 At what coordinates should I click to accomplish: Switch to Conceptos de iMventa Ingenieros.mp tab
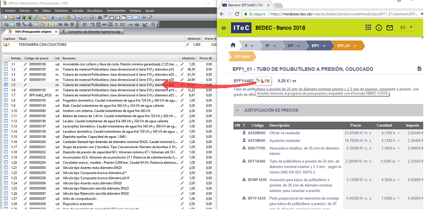(91, 31)
